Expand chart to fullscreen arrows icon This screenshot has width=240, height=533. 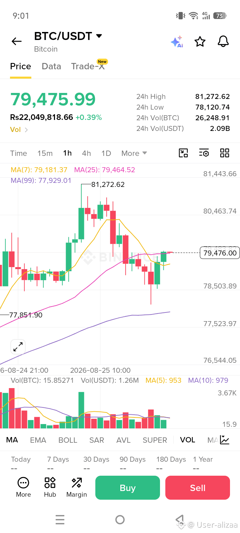[x=18, y=347]
